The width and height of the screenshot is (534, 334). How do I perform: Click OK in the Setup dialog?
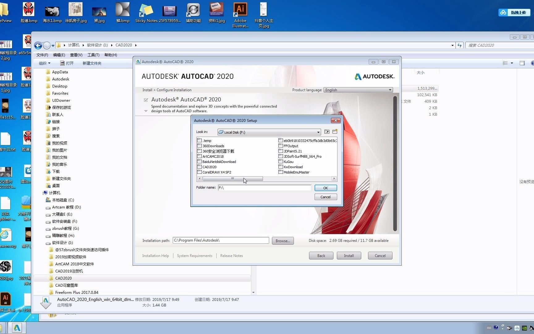click(x=325, y=188)
